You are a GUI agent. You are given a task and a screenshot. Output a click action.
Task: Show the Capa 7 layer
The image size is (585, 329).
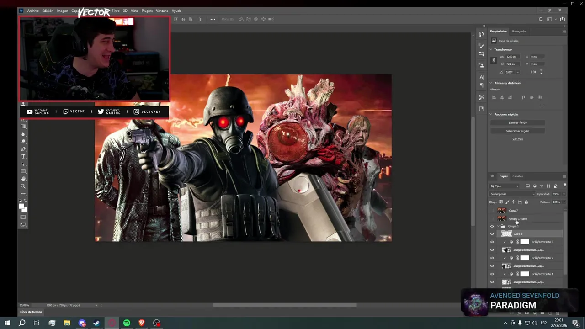492,211
